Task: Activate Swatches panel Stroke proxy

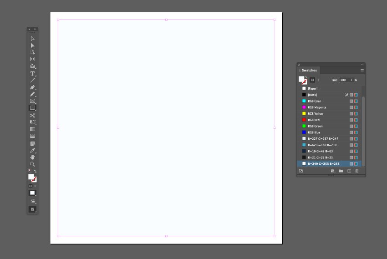Action: pyautogui.click(x=305, y=82)
